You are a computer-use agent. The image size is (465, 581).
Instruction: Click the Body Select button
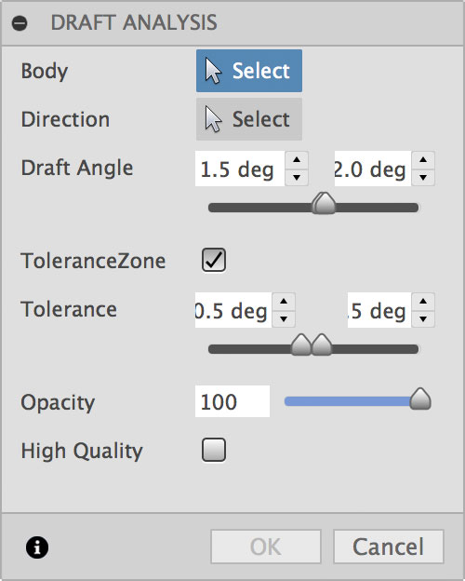click(249, 71)
